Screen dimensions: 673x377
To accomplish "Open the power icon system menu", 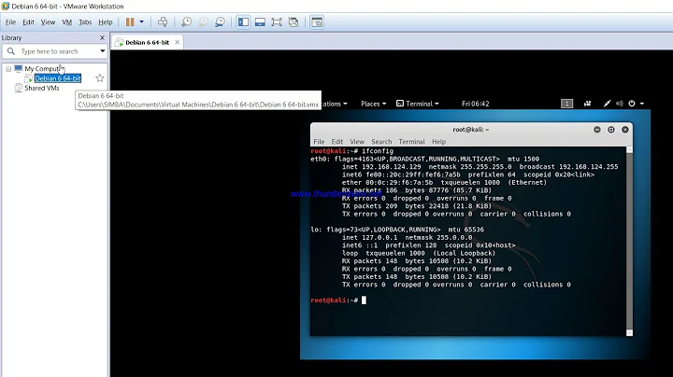I will 632,104.
